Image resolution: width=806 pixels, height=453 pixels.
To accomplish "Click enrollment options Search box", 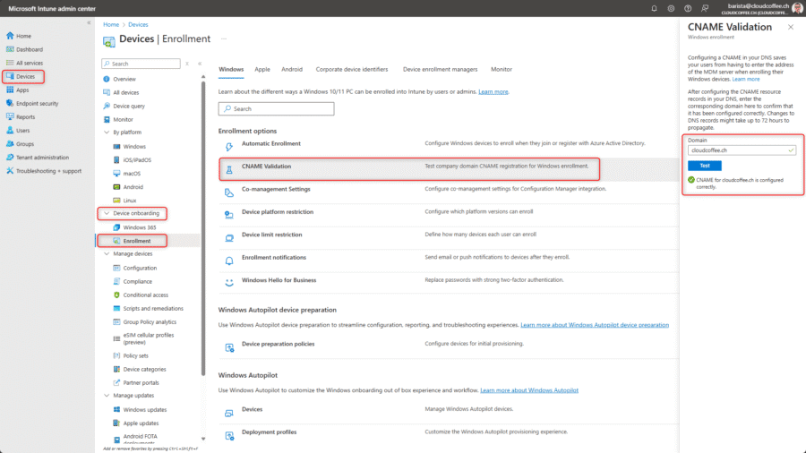I will click(x=276, y=109).
